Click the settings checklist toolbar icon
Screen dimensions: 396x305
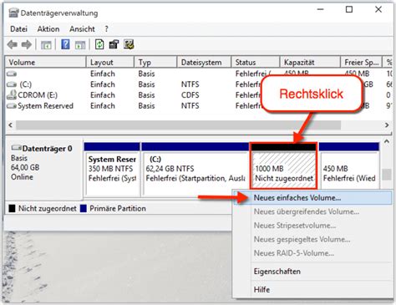tap(129, 44)
